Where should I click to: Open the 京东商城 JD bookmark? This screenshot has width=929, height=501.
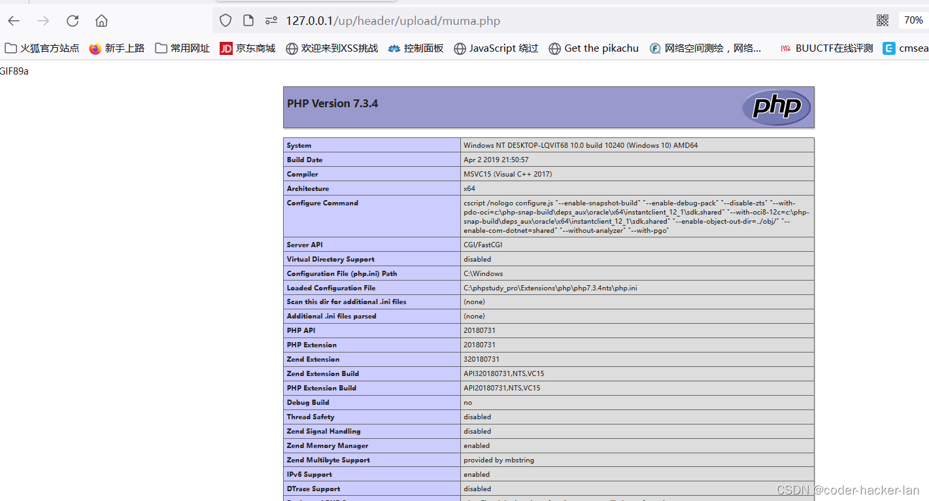click(x=248, y=48)
